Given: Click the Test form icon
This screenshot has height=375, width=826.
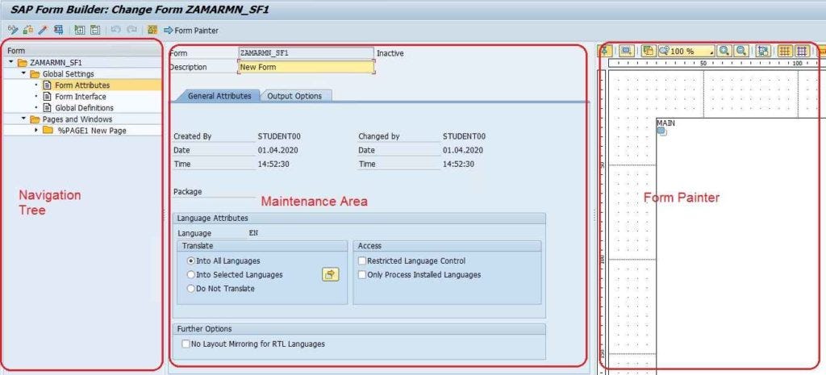Looking at the screenshot, I should tap(58, 31).
